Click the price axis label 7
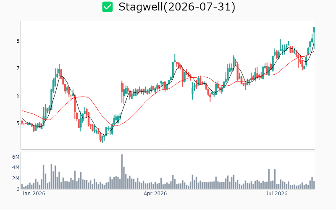 (18, 68)
